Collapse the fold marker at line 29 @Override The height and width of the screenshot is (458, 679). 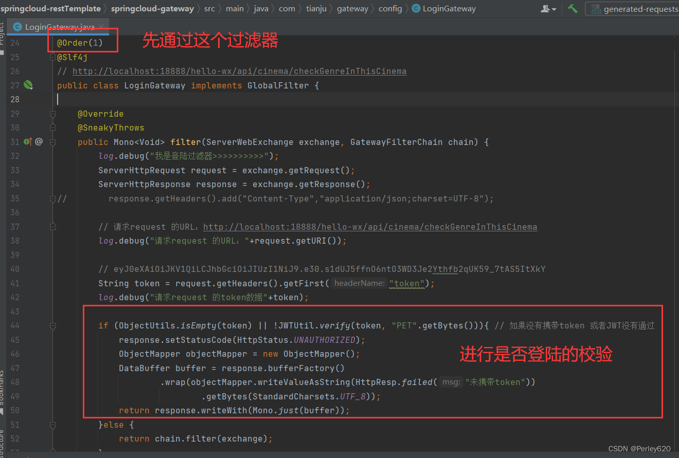[x=52, y=114]
